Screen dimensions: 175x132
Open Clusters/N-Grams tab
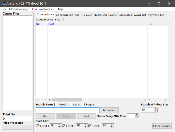[x=105, y=15]
